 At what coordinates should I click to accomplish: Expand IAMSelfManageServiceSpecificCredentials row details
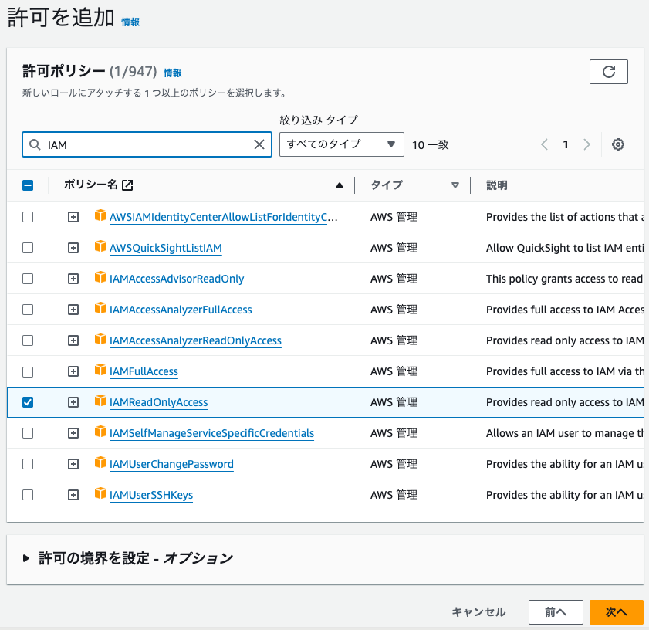coord(73,433)
